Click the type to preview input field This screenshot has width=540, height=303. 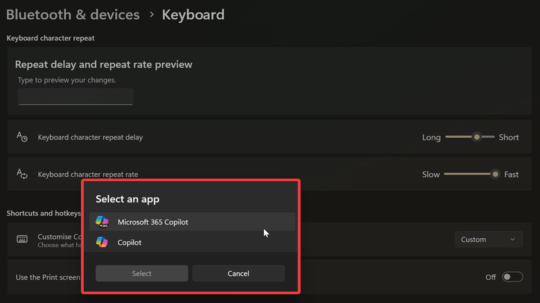[x=76, y=97]
